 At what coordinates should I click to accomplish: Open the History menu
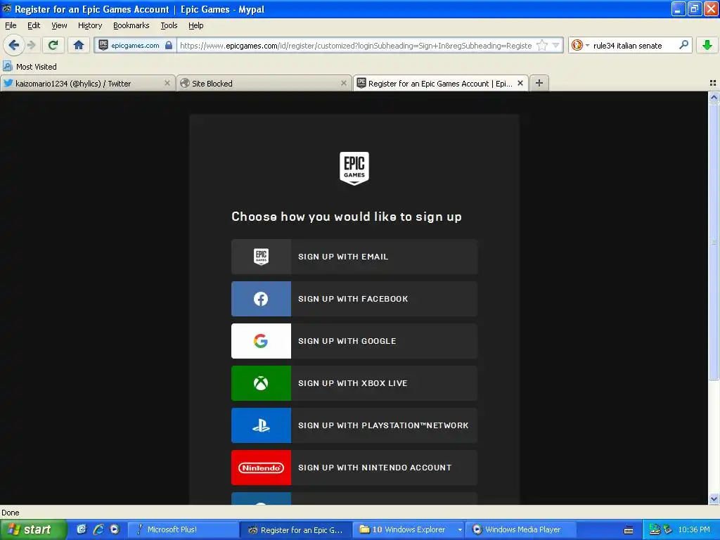point(90,26)
